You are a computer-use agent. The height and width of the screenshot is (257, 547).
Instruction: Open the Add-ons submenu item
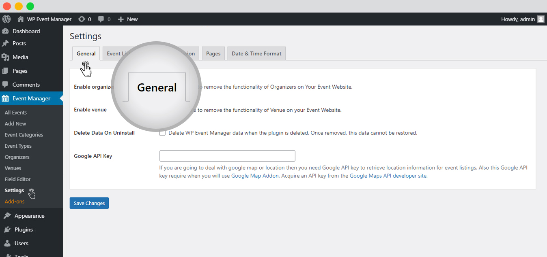[15, 202]
